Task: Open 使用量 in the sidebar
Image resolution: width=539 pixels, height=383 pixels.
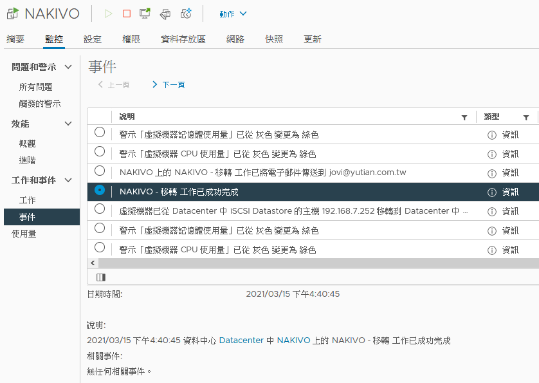Action: tap(24, 234)
